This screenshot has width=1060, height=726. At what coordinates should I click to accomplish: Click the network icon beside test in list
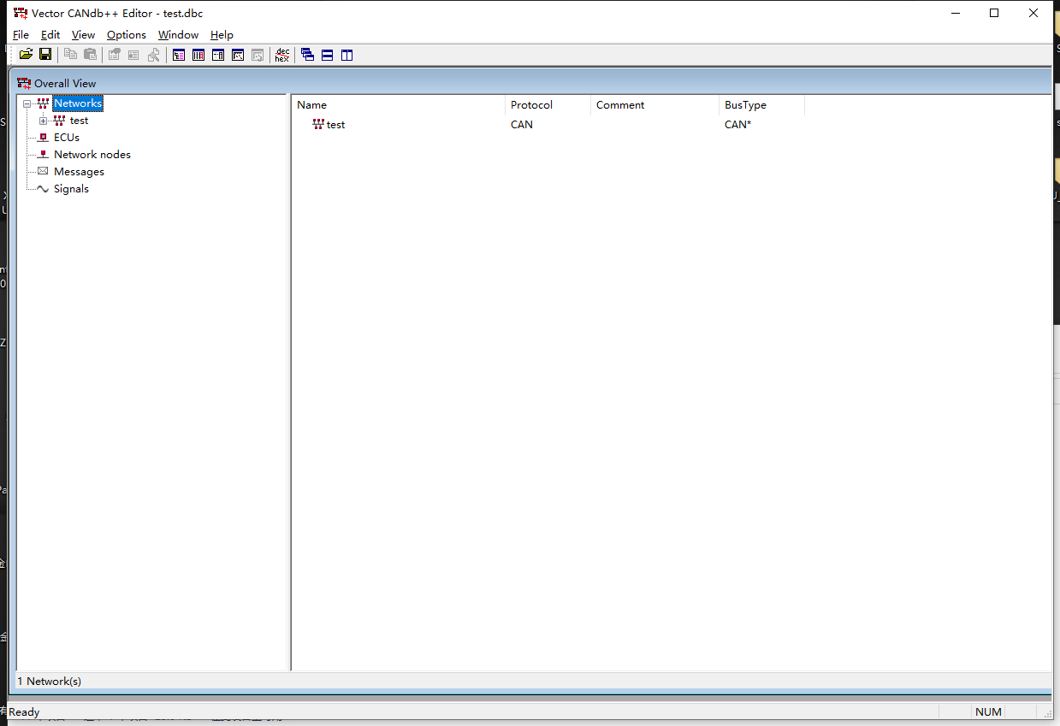point(318,124)
